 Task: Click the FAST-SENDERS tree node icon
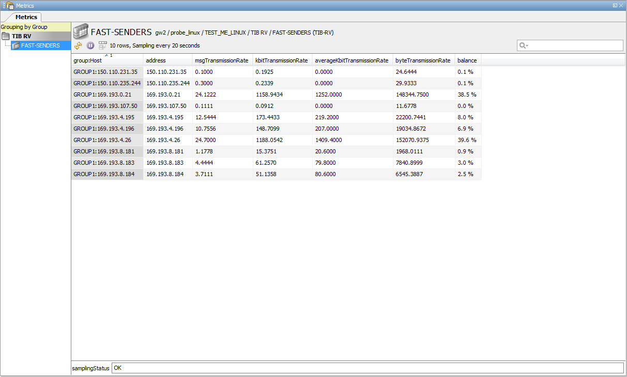pos(16,45)
